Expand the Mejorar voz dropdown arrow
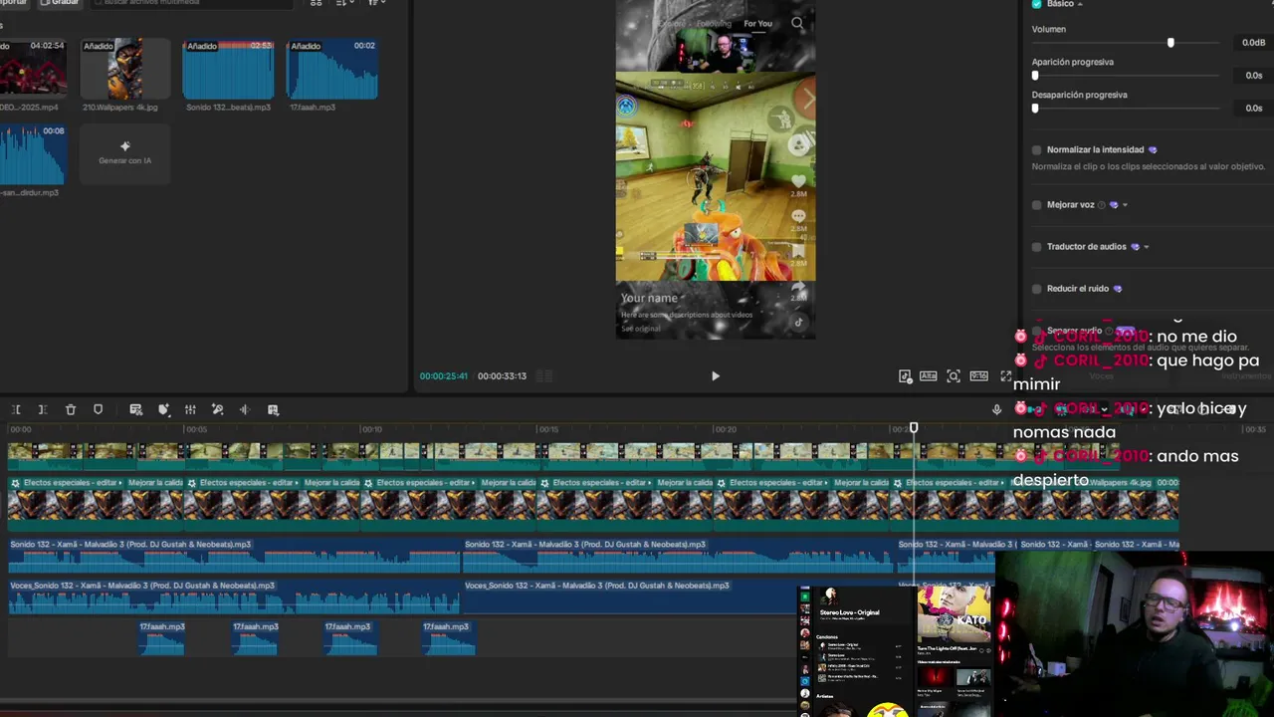This screenshot has width=1274, height=717. pos(1125,205)
